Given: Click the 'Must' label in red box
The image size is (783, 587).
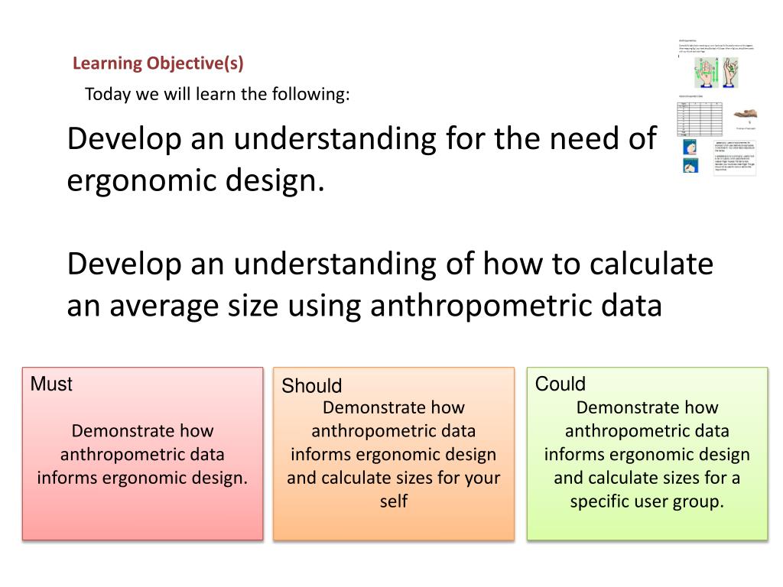Looking at the screenshot, I should pyautogui.click(x=51, y=384).
